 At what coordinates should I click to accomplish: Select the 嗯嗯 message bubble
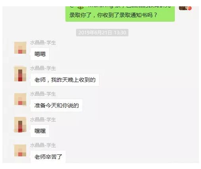pyautogui.click(x=40, y=54)
